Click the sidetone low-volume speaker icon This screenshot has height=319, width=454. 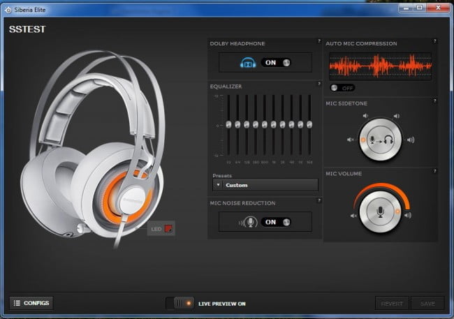[365, 116]
